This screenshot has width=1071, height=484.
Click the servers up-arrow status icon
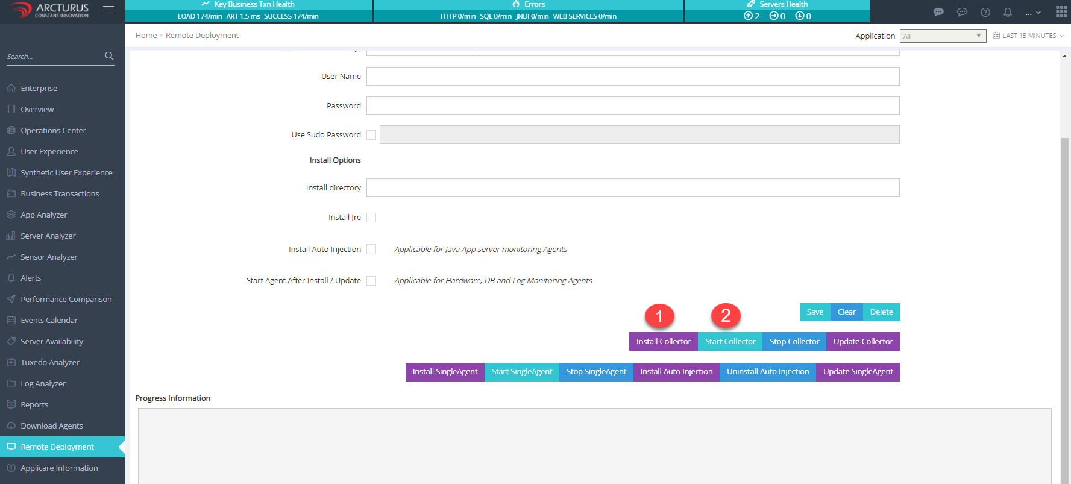748,16
